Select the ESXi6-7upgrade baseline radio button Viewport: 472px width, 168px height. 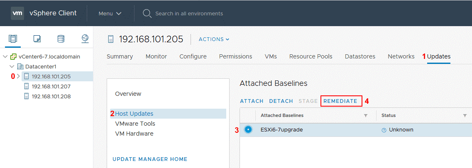pyautogui.click(x=248, y=129)
